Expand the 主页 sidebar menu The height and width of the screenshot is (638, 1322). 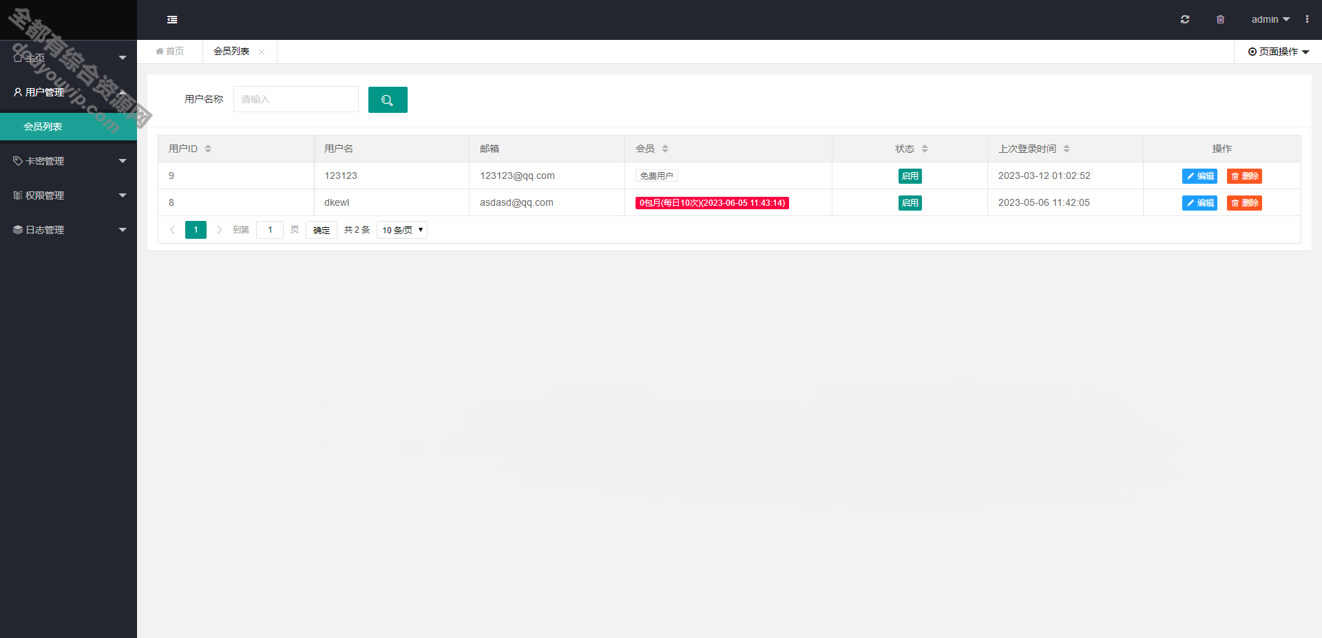pyautogui.click(x=68, y=58)
